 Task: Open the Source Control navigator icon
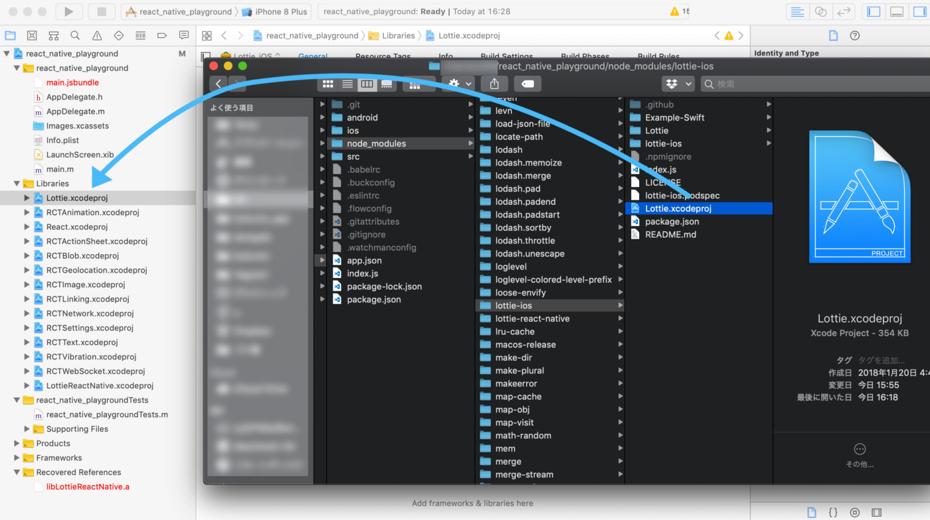(31, 35)
